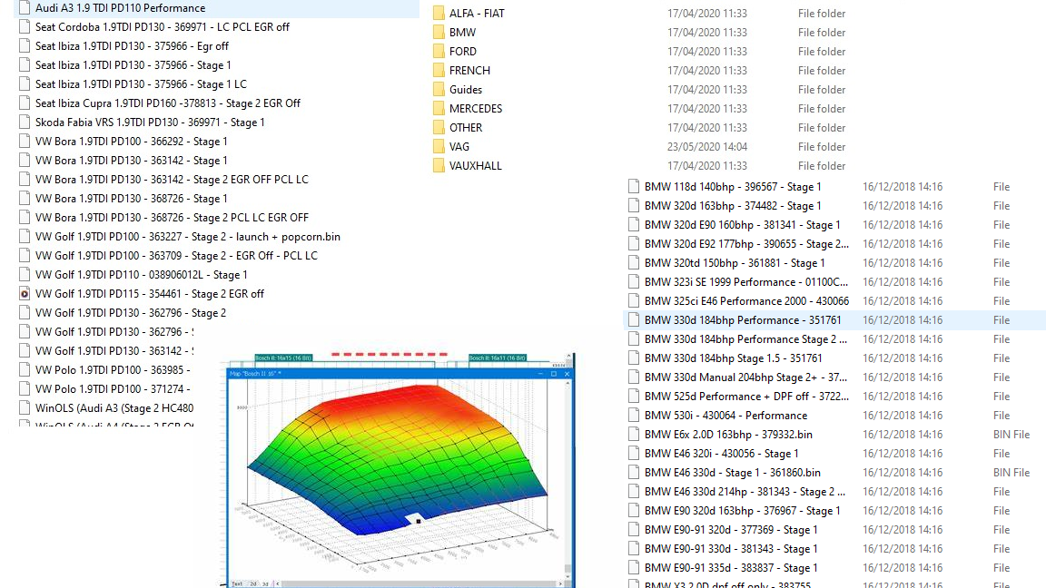Viewport: 1046px width, 588px height.
Task: Select 'BMW 330d 184bhp Stage 1.5 - 351761'
Action: tap(734, 358)
